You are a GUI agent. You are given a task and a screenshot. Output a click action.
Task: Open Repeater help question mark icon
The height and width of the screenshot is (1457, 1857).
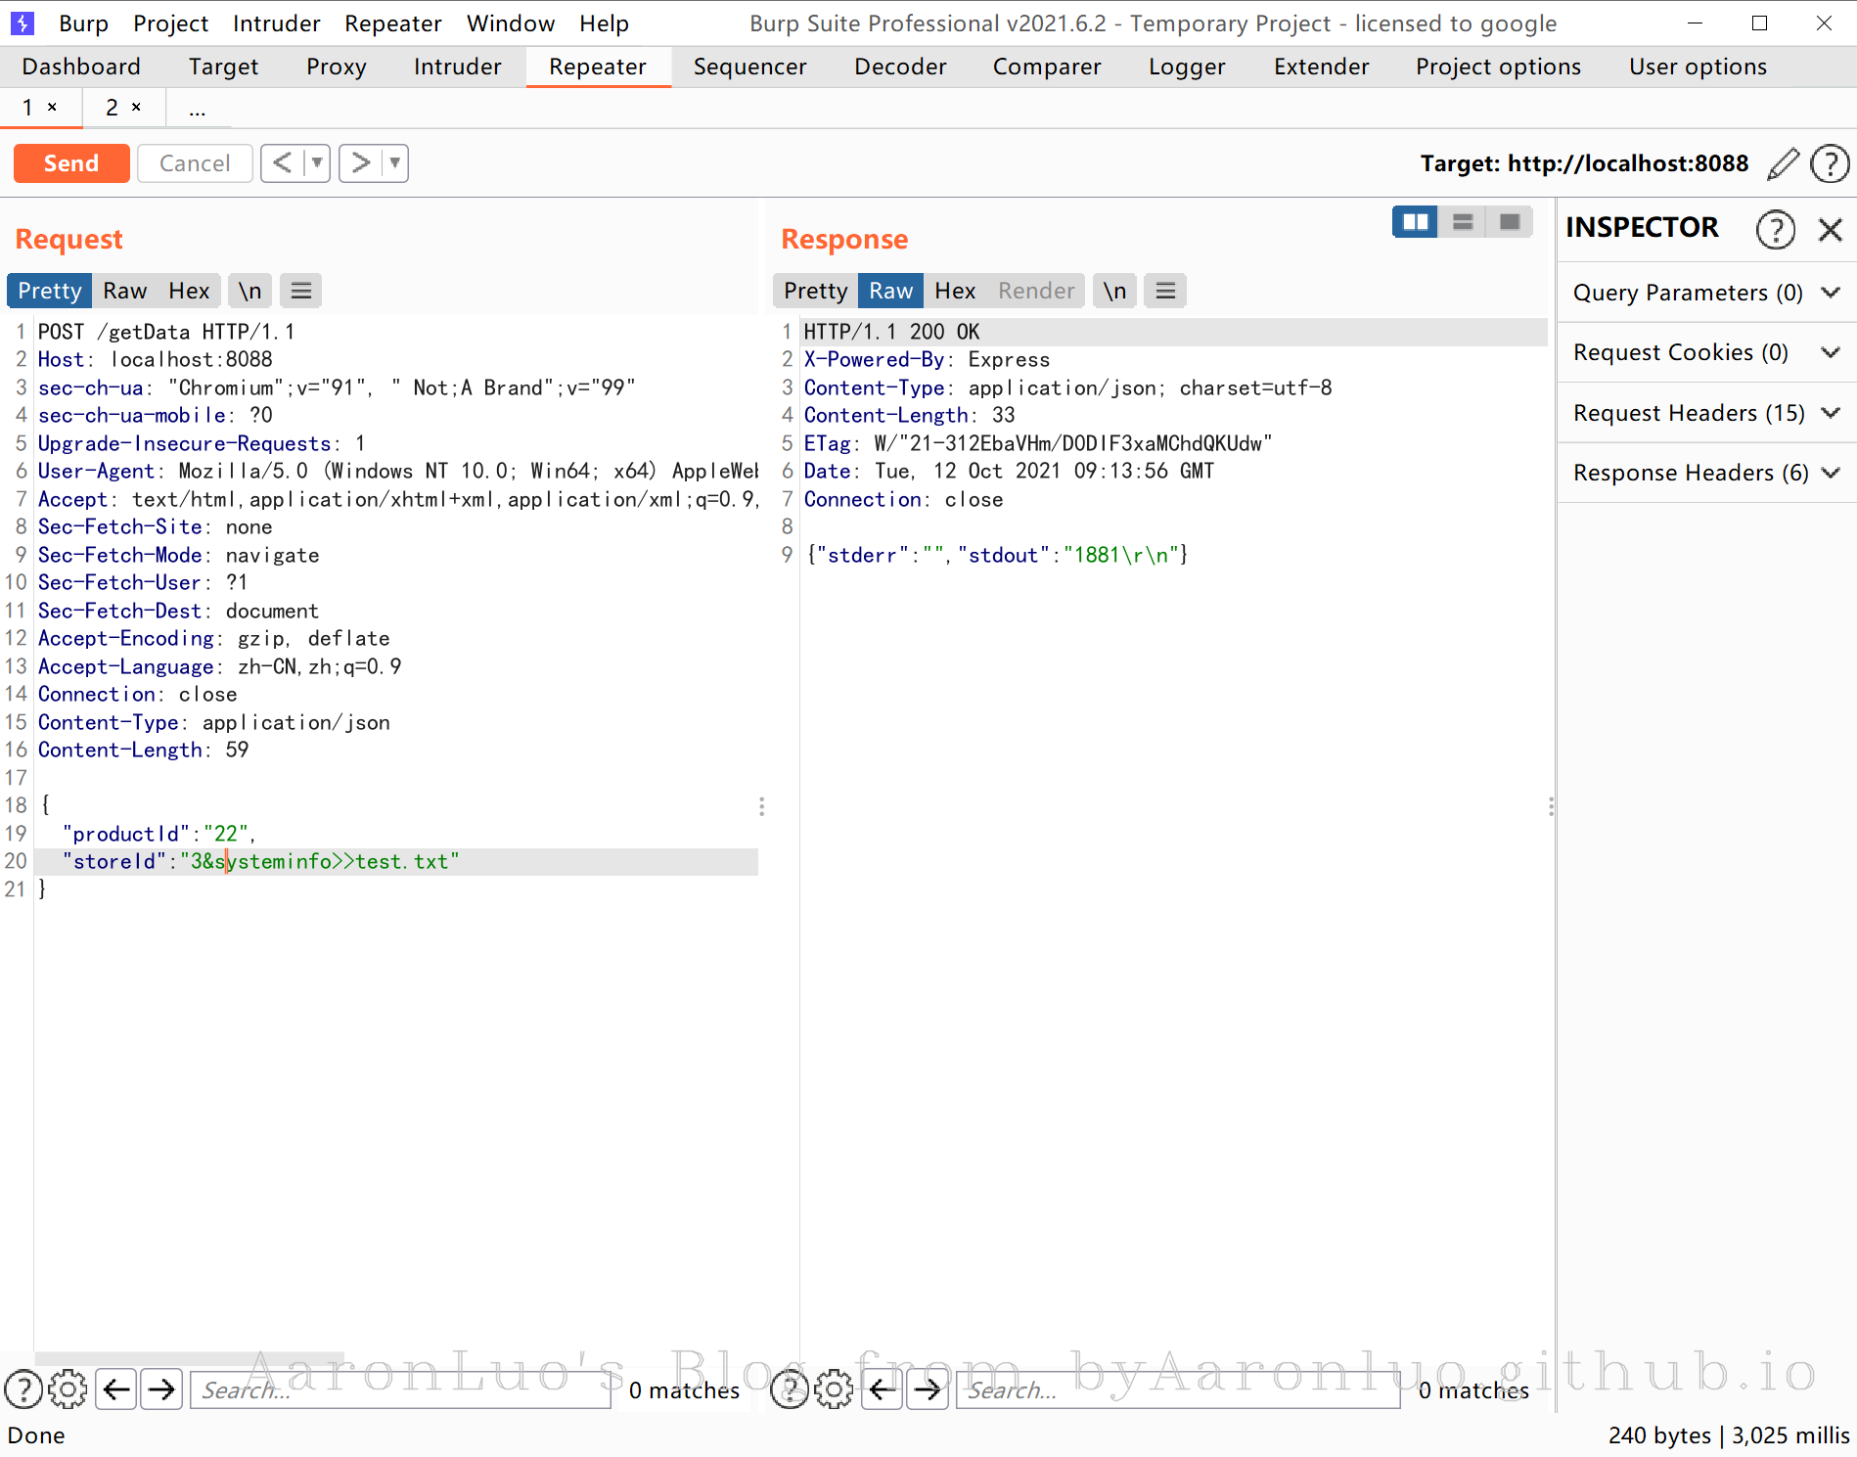coord(1830,163)
